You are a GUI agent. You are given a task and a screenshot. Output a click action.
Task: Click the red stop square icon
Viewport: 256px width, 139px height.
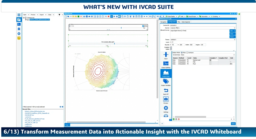click(x=109, y=16)
